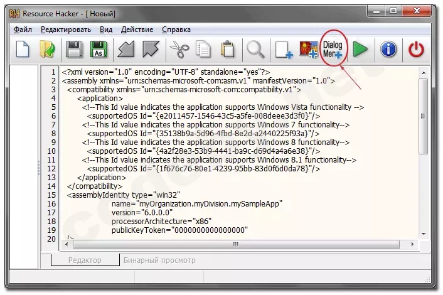This screenshot has width=443, height=295.
Task: Click the supportedOS Id starting 35138b9a
Action: point(203,133)
